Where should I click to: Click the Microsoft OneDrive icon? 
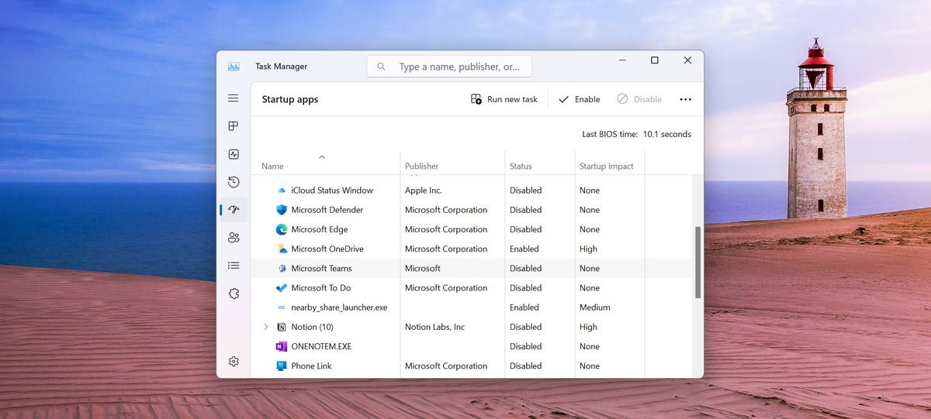282,249
